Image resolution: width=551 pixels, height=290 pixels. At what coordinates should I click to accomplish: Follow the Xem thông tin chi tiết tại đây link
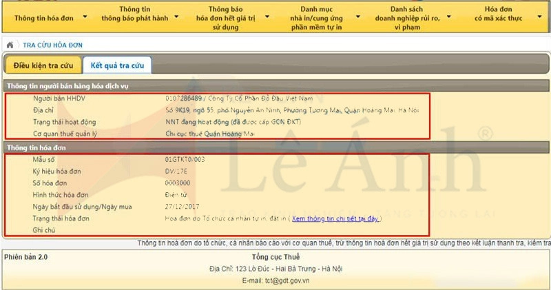(x=335, y=218)
